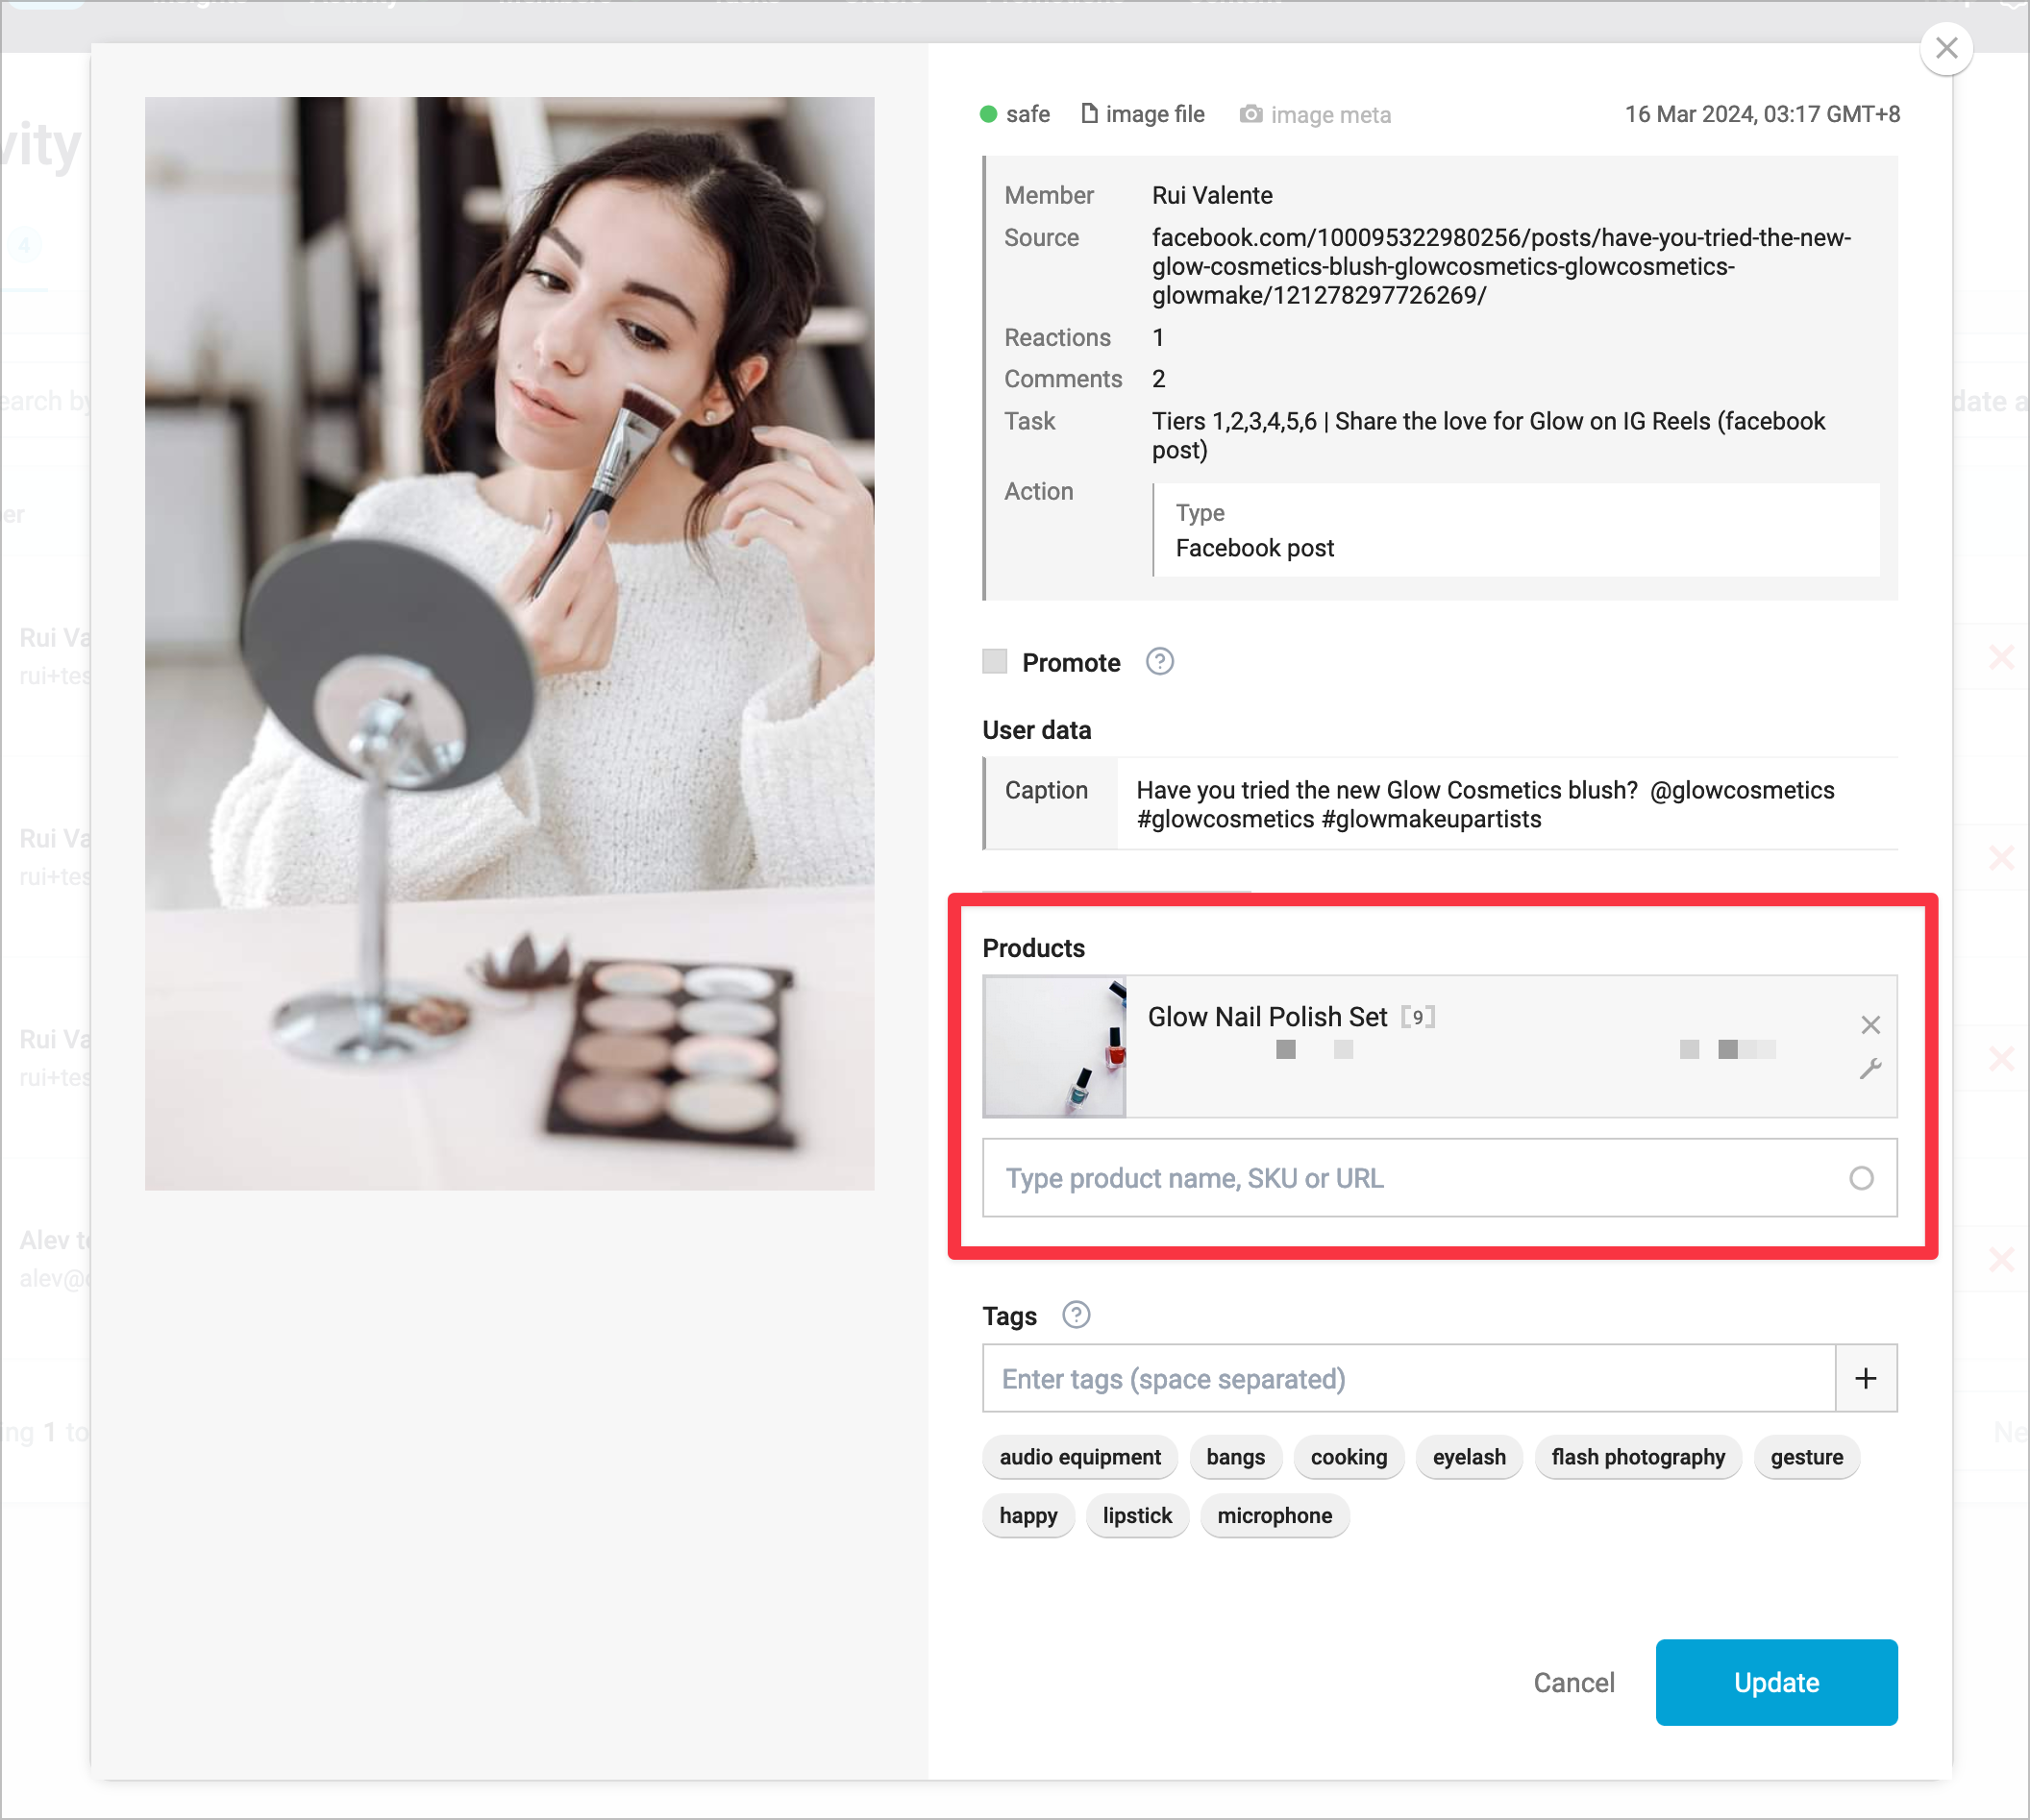Click the makeup brush photo preview
The width and height of the screenshot is (2030, 1820).
pos(509,643)
